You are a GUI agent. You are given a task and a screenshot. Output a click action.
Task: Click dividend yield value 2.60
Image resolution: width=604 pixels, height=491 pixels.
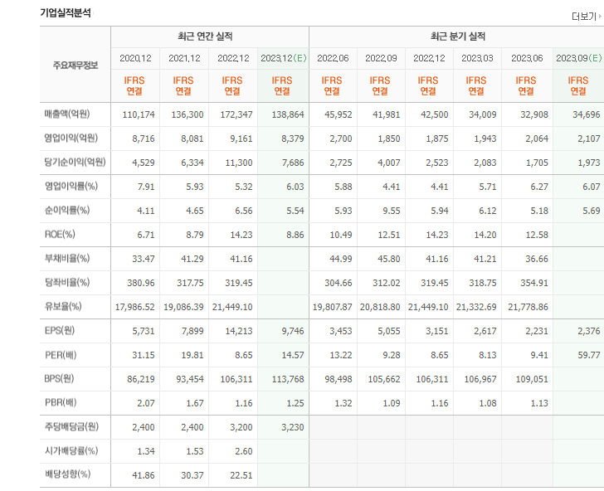point(244,451)
